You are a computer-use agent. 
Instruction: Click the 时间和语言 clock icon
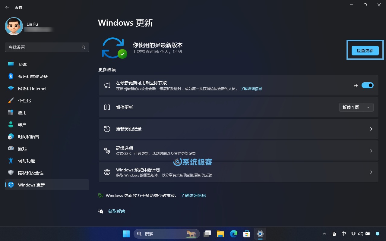pyautogui.click(x=11, y=137)
